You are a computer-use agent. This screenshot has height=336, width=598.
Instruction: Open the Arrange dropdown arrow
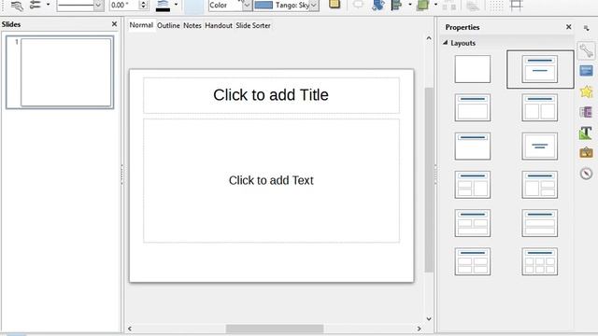435,5
